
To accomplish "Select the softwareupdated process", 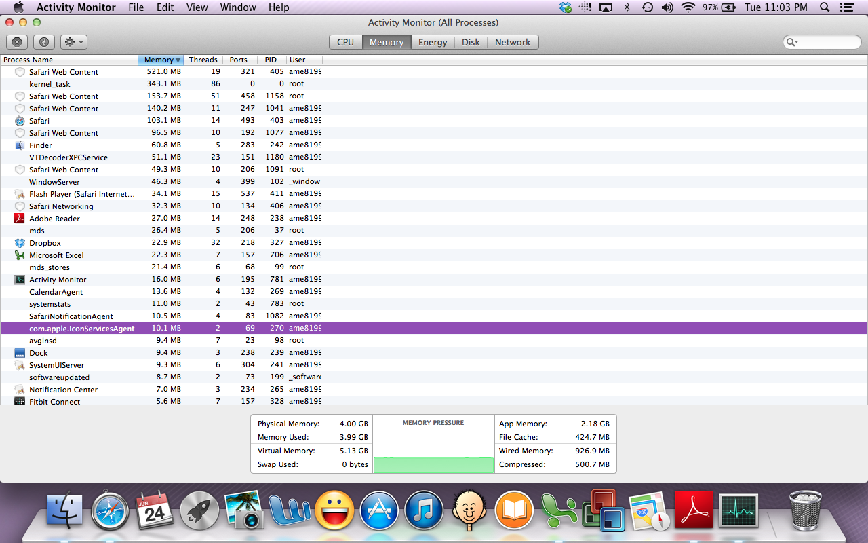I will point(434,377).
